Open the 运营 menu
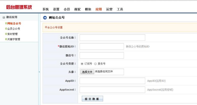This screenshot has height=105, width=197. [109, 9]
